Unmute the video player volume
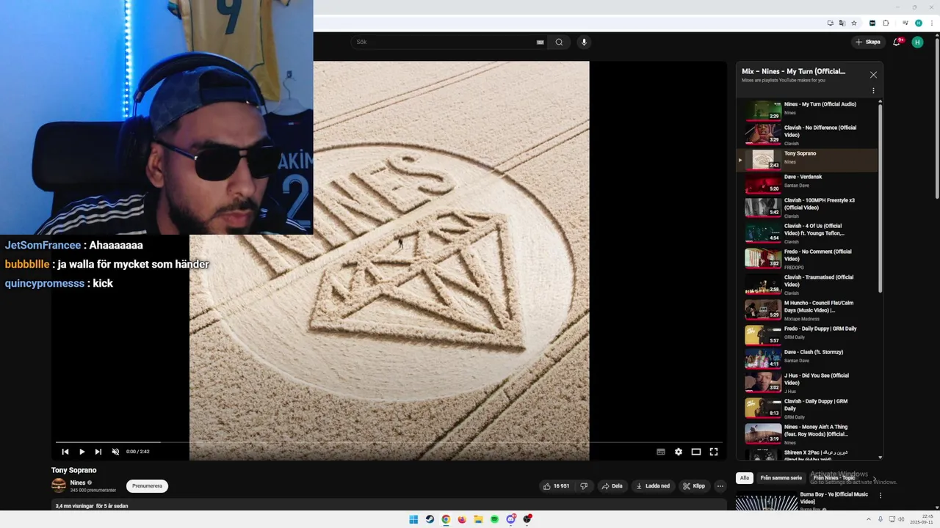The width and height of the screenshot is (940, 528). click(115, 452)
